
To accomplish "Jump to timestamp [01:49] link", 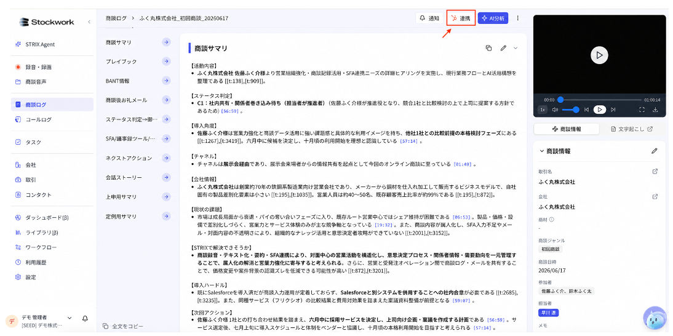I will [x=462, y=164].
